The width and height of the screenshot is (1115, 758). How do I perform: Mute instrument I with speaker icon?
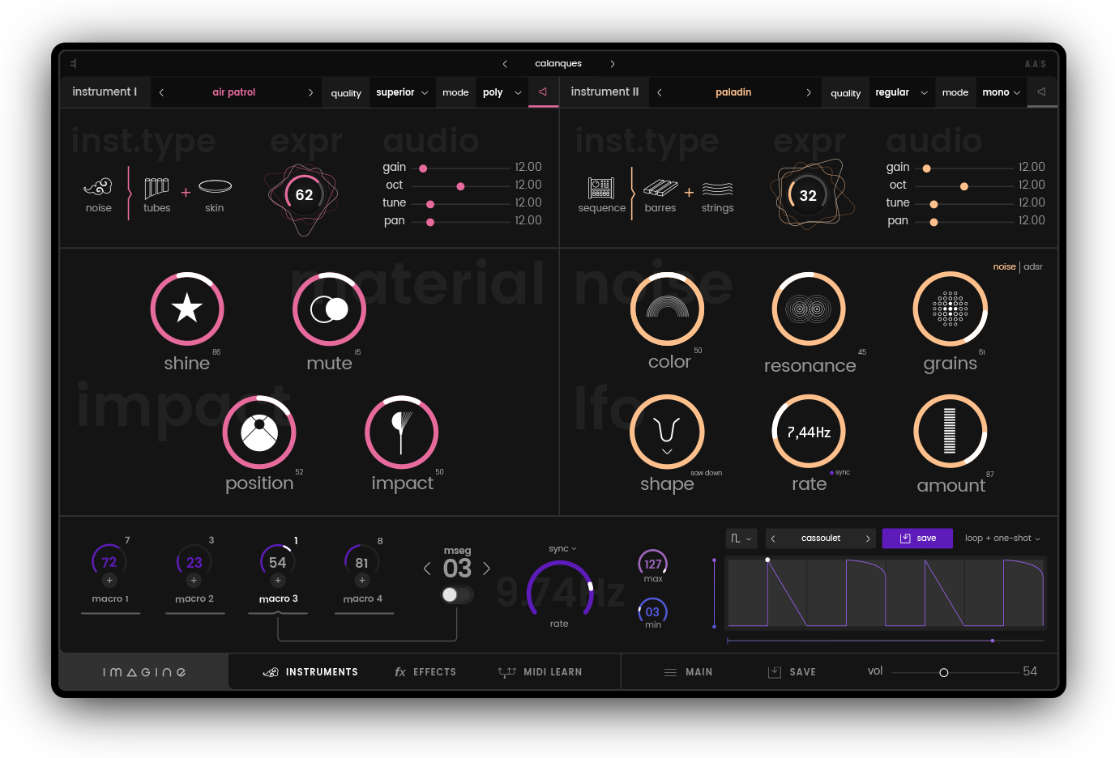pyautogui.click(x=543, y=92)
